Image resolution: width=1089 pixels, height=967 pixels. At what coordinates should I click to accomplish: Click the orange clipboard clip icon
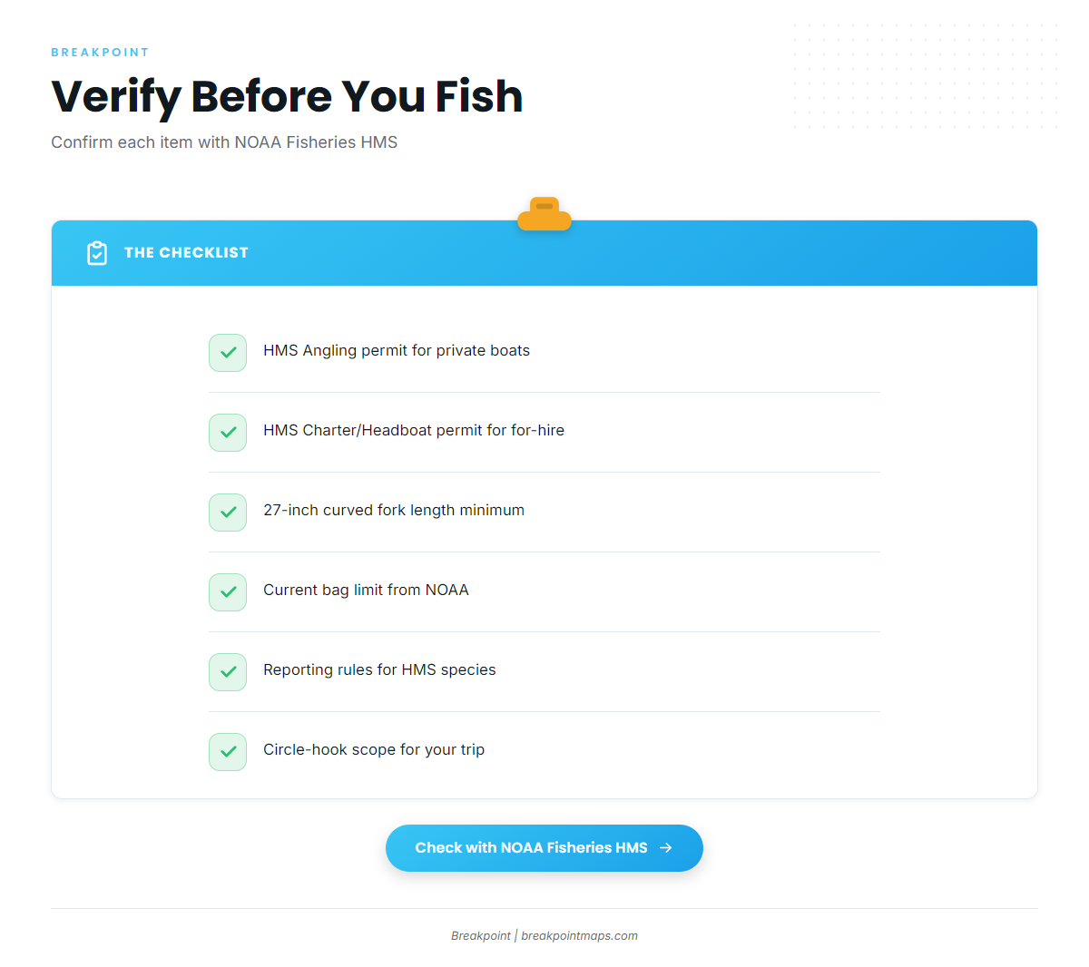click(544, 214)
